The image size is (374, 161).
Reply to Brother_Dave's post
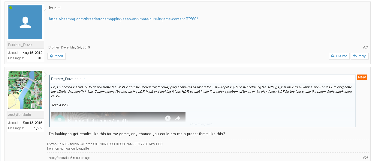(x=360, y=56)
